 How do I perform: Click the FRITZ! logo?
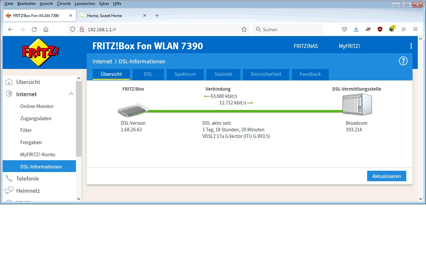pos(41,52)
